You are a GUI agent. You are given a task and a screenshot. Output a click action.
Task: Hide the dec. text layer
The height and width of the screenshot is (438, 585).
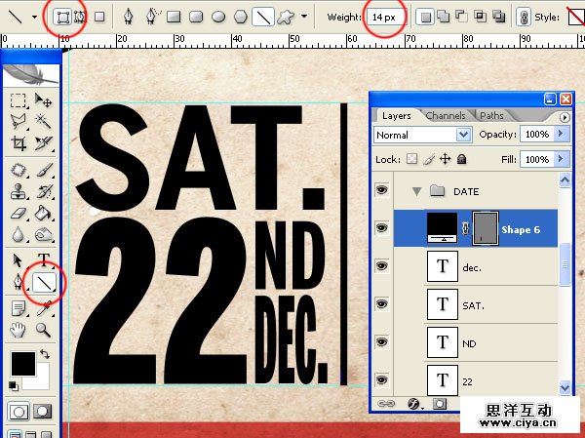coord(381,266)
